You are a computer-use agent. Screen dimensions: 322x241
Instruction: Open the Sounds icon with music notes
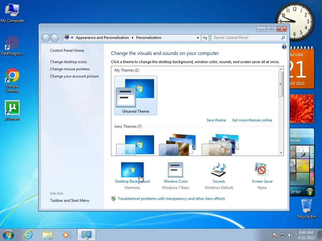(219, 170)
